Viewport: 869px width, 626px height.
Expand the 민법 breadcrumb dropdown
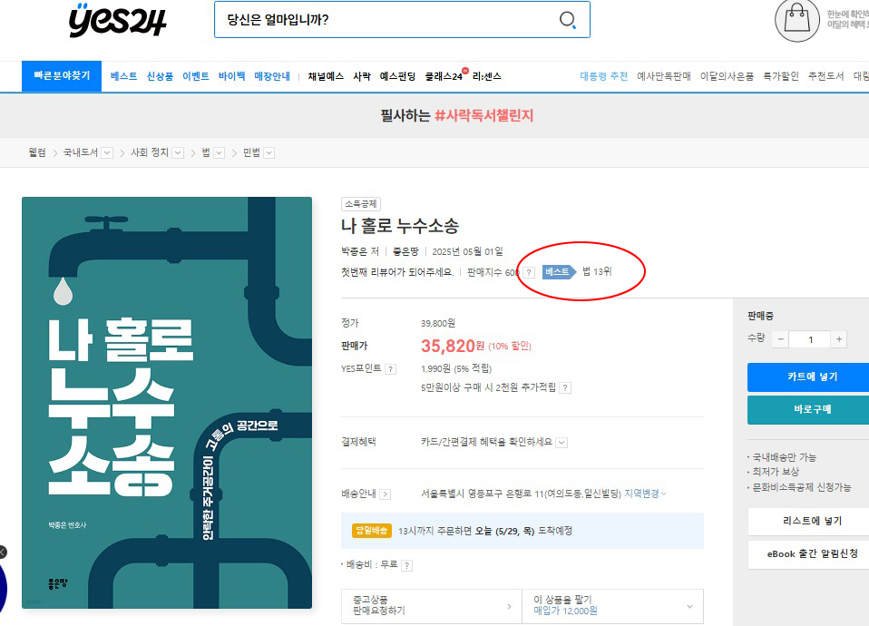(269, 153)
